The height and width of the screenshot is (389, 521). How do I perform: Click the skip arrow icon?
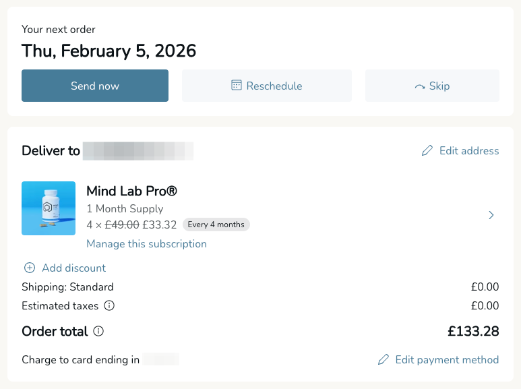tap(420, 86)
